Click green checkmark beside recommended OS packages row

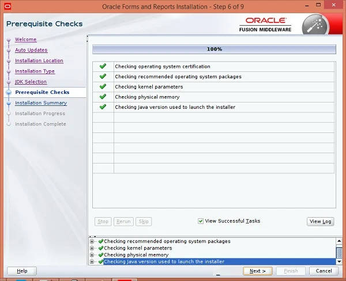point(103,76)
